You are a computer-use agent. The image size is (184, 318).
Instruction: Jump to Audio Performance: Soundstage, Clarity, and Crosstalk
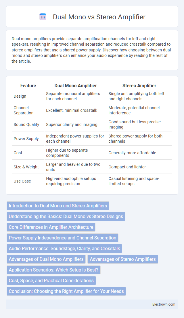point(64,248)
